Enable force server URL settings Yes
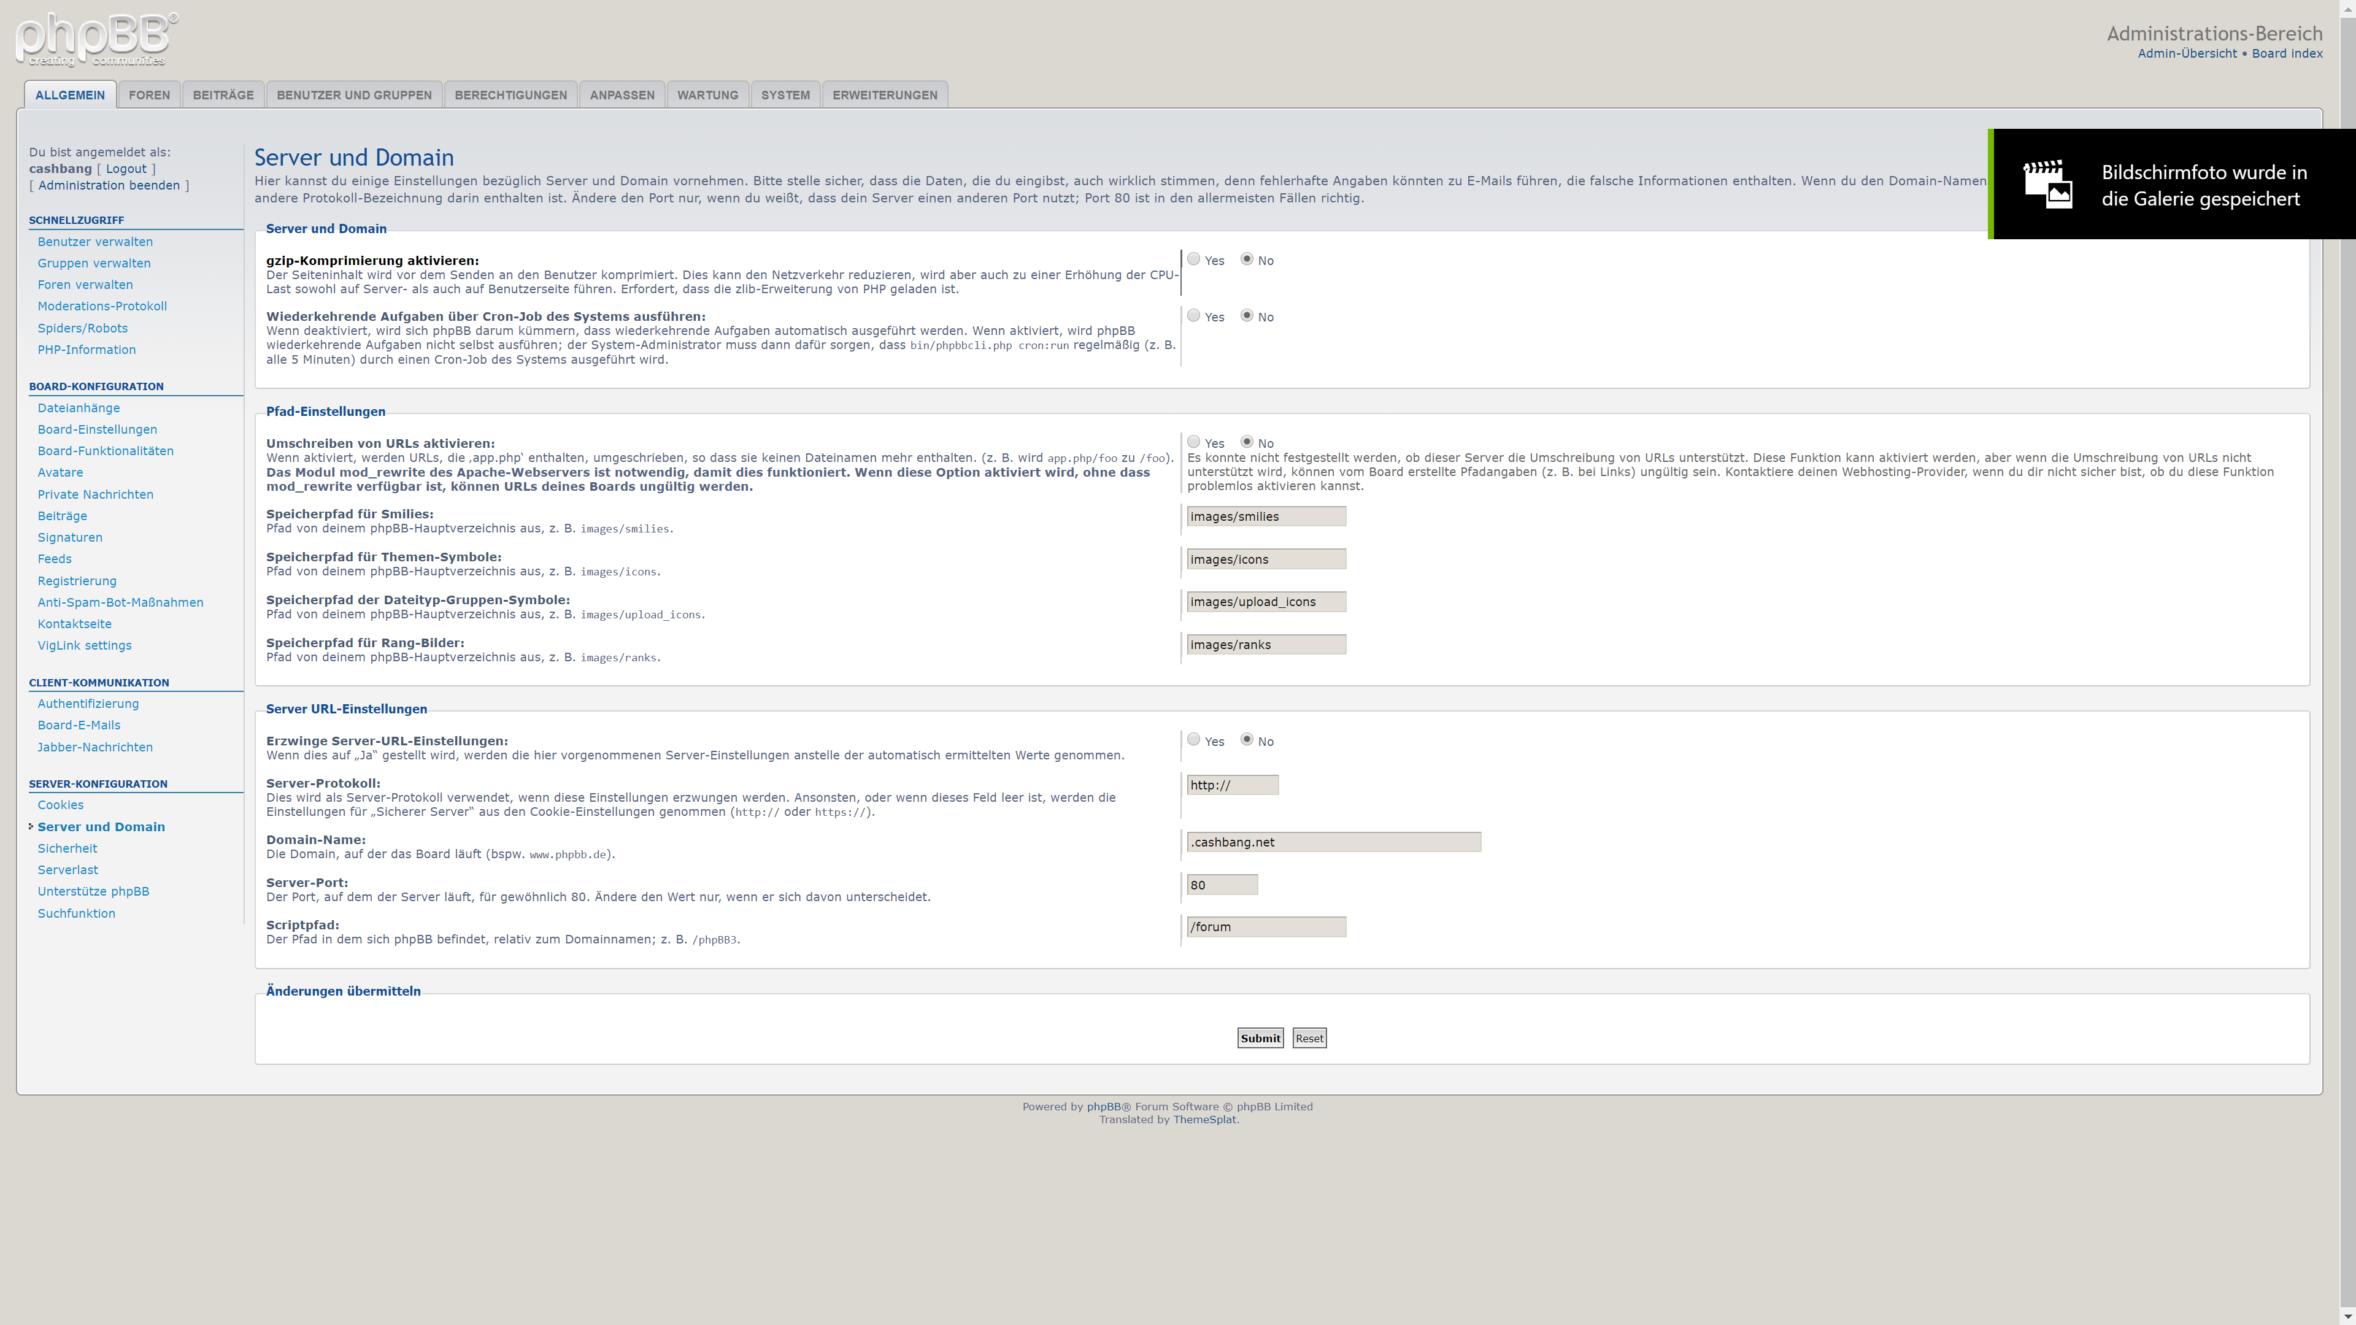Screen dimensions: 2356x1325 tap(1193, 740)
